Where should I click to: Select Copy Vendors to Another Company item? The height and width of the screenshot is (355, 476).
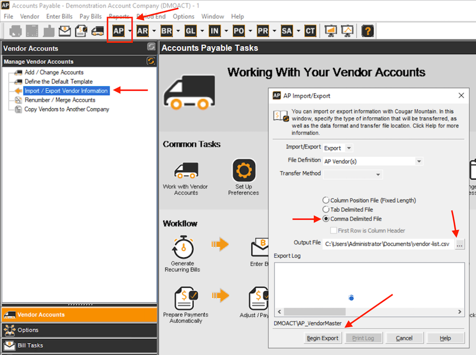[66, 109]
